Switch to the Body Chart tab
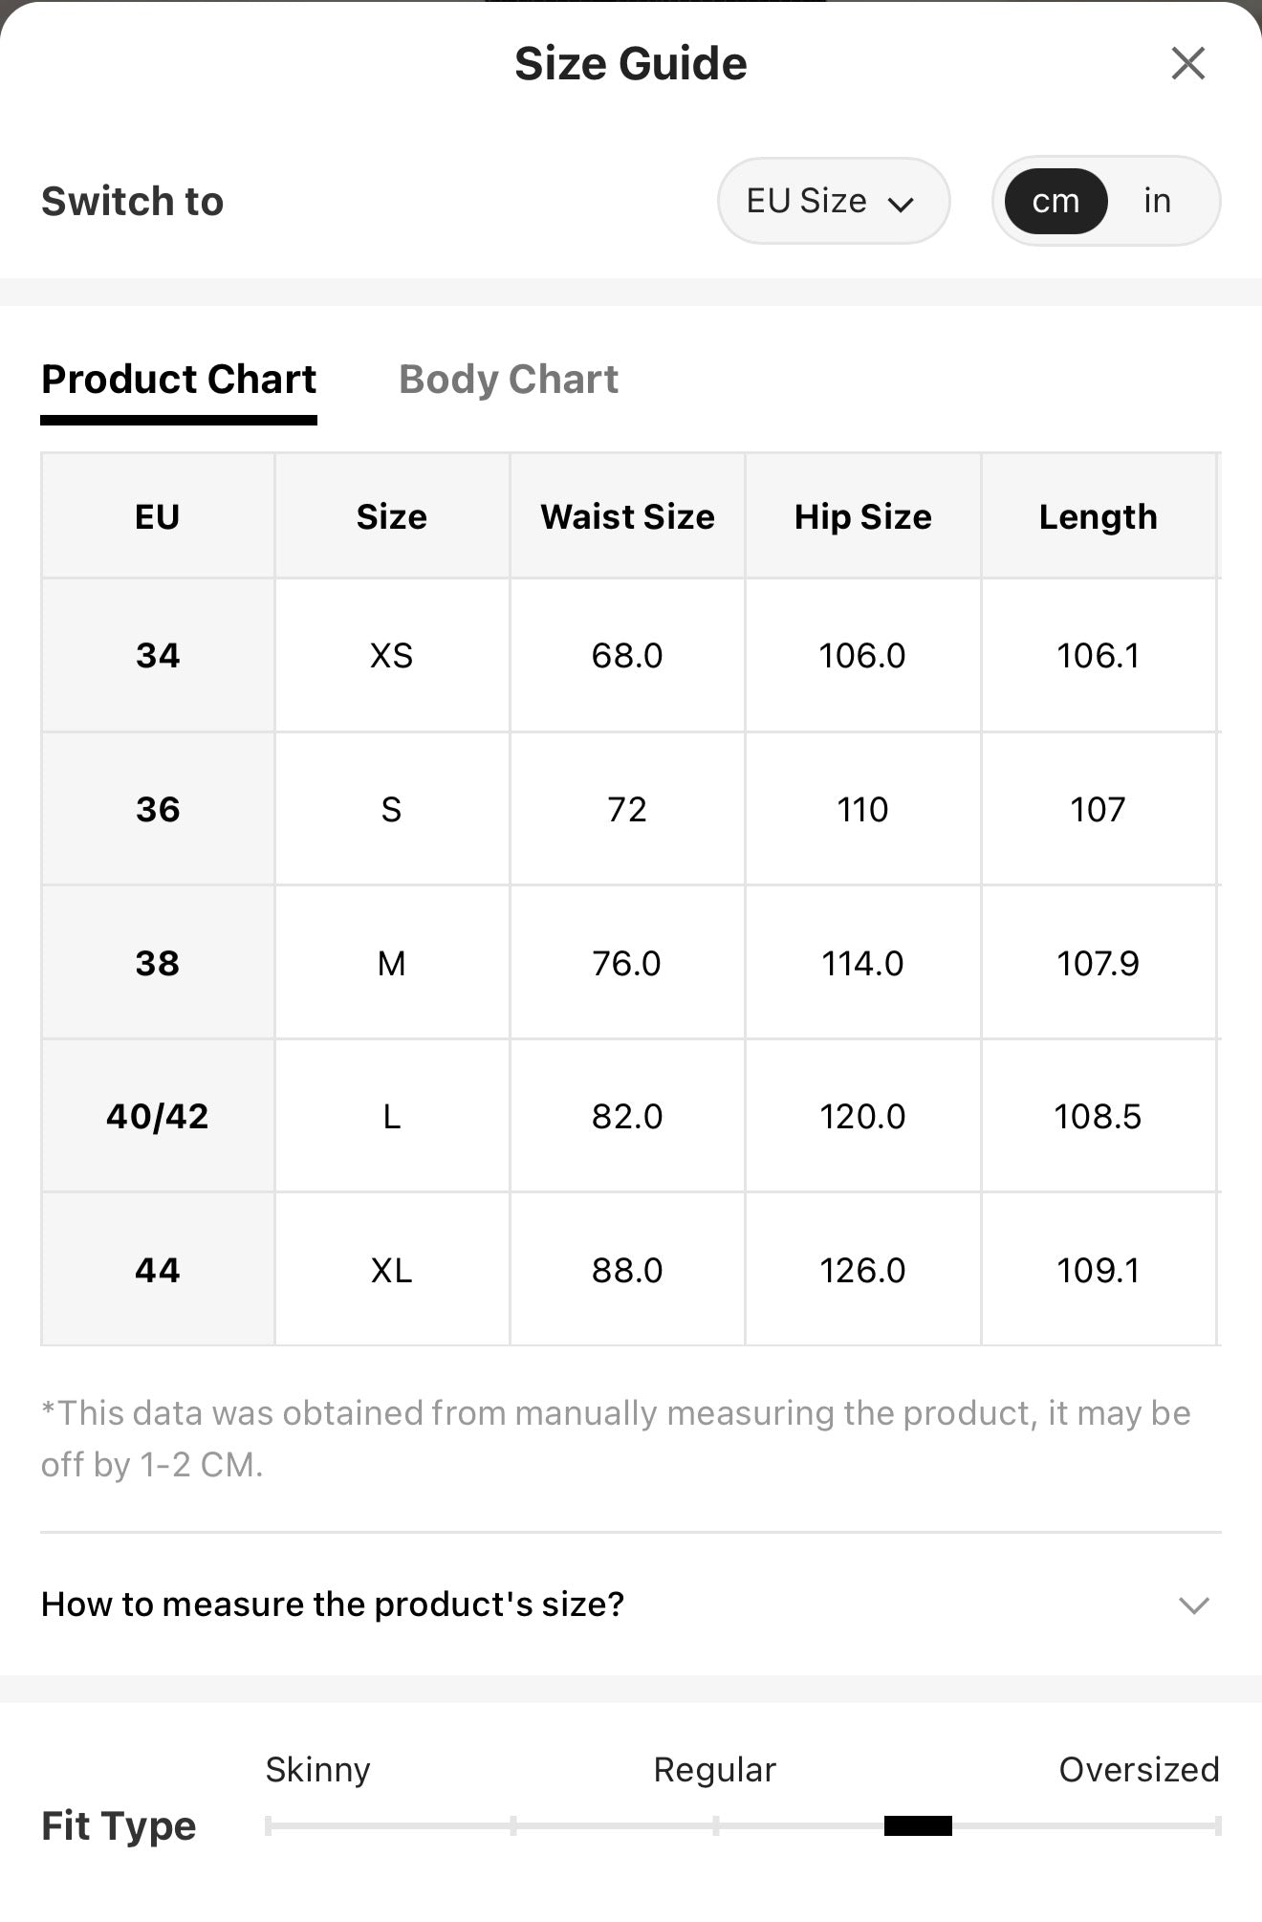This screenshot has height=1922, width=1262. coord(509,380)
